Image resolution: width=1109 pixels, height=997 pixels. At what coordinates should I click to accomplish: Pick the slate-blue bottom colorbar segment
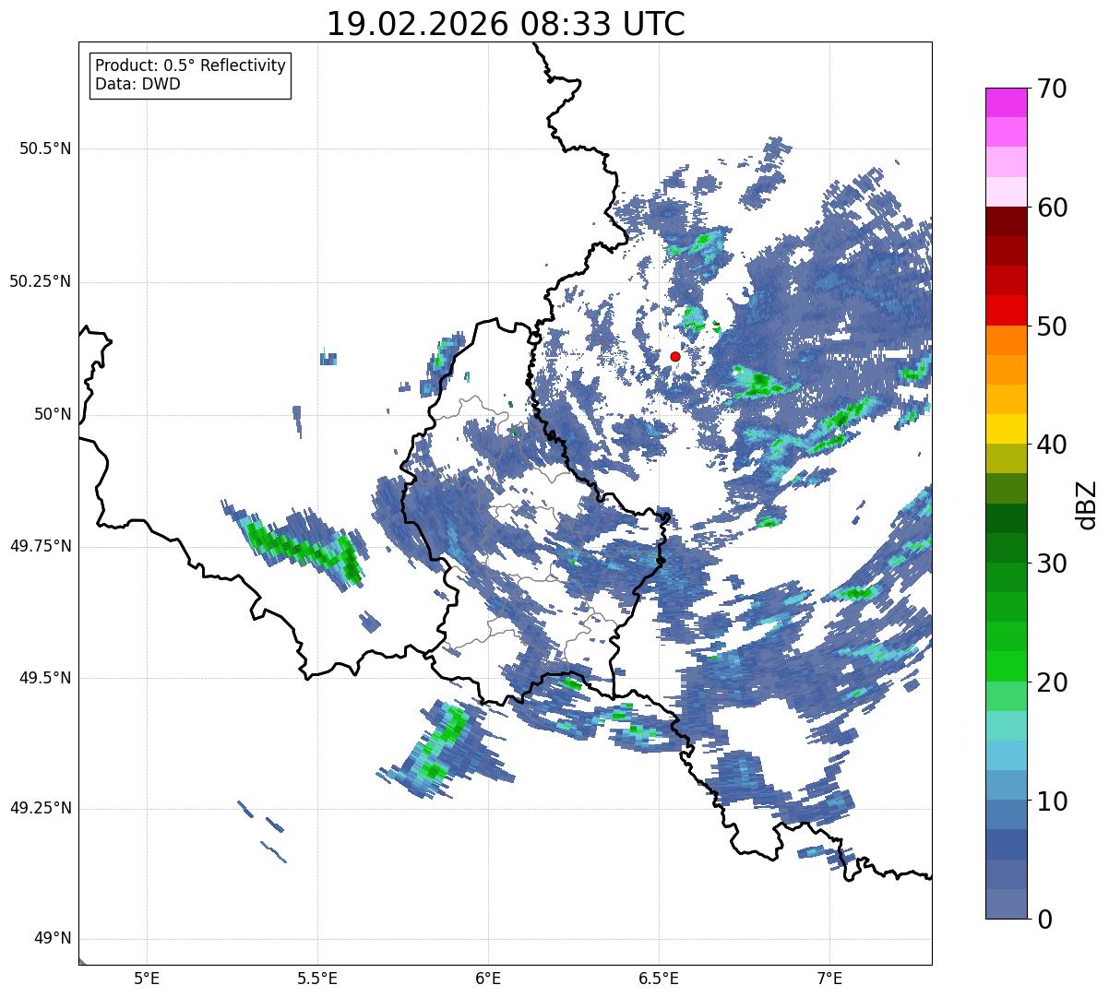point(1007,904)
